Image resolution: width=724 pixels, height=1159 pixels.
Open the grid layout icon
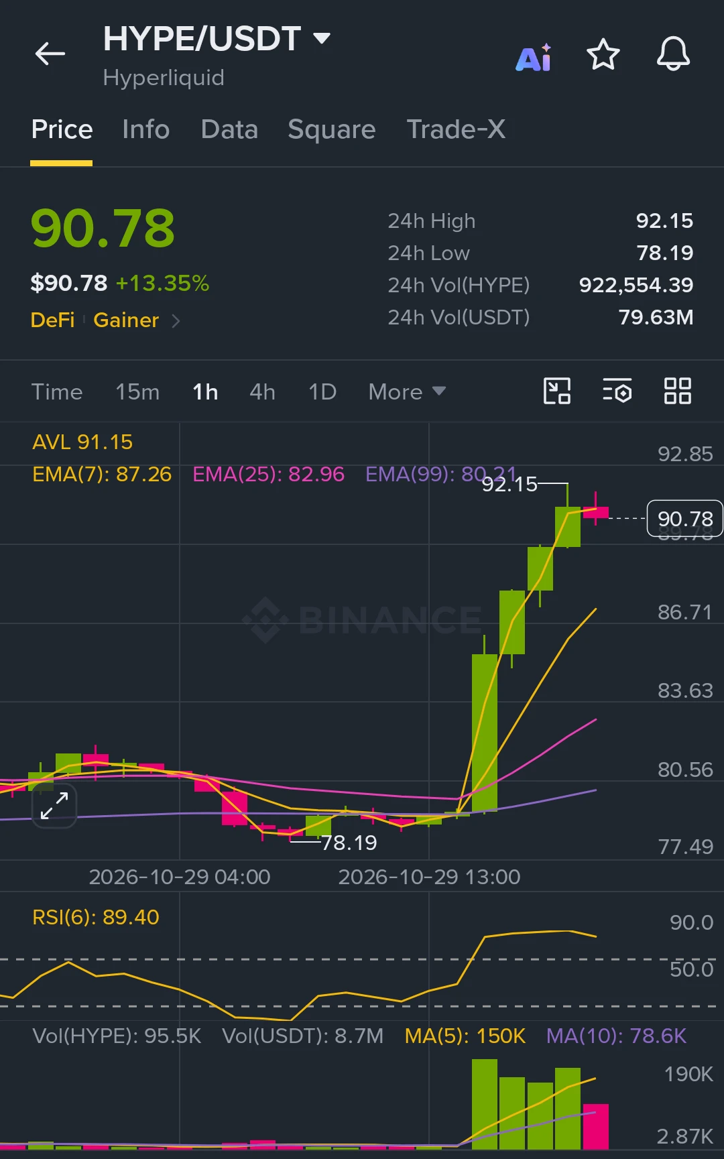pos(677,391)
